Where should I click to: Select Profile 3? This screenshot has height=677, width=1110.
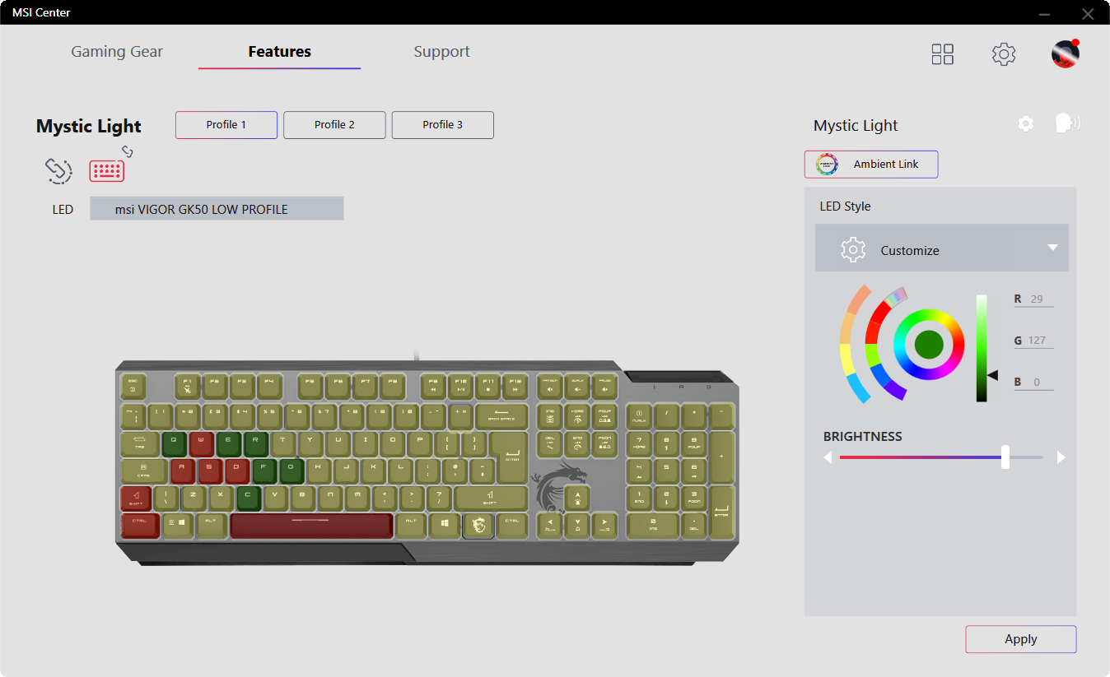click(x=443, y=125)
